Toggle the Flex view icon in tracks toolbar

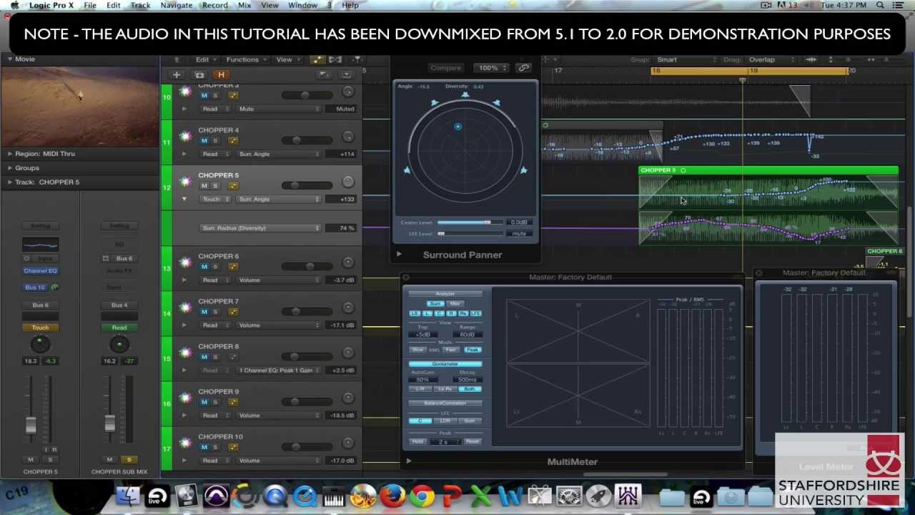point(335,59)
